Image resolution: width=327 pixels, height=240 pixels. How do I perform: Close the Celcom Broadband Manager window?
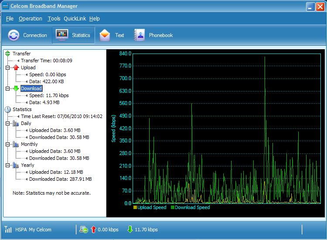320,7
